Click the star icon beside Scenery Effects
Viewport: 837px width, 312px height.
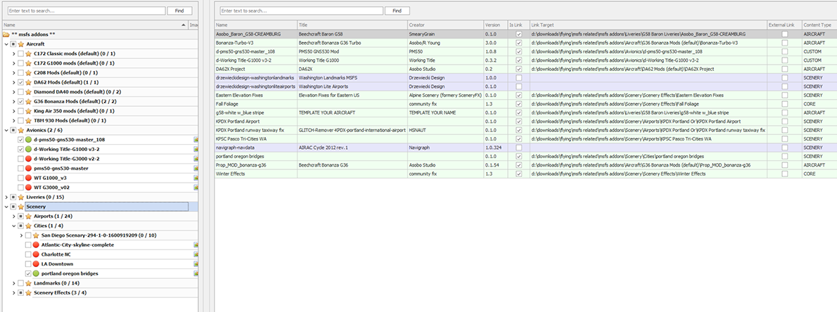[28, 292]
